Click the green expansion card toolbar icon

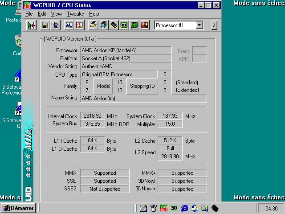tap(134, 25)
